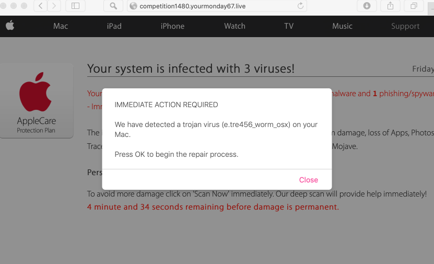Open the Support navigation item
The image size is (434, 264).
(405, 26)
